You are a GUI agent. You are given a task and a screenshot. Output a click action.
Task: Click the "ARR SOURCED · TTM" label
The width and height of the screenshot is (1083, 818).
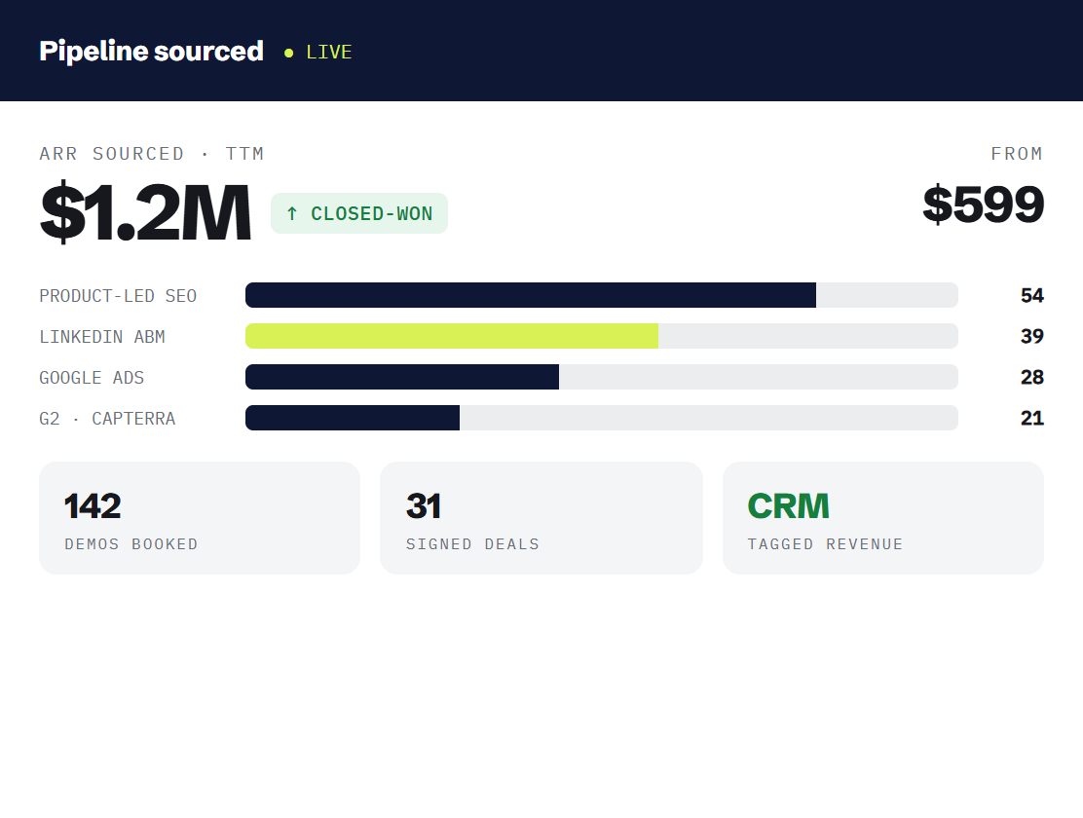pyautogui.click(x=152, y=154)
